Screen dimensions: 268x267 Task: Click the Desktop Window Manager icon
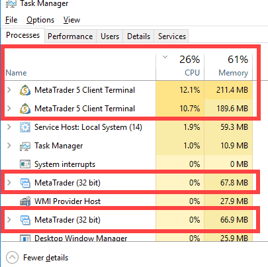pos(25,238)
